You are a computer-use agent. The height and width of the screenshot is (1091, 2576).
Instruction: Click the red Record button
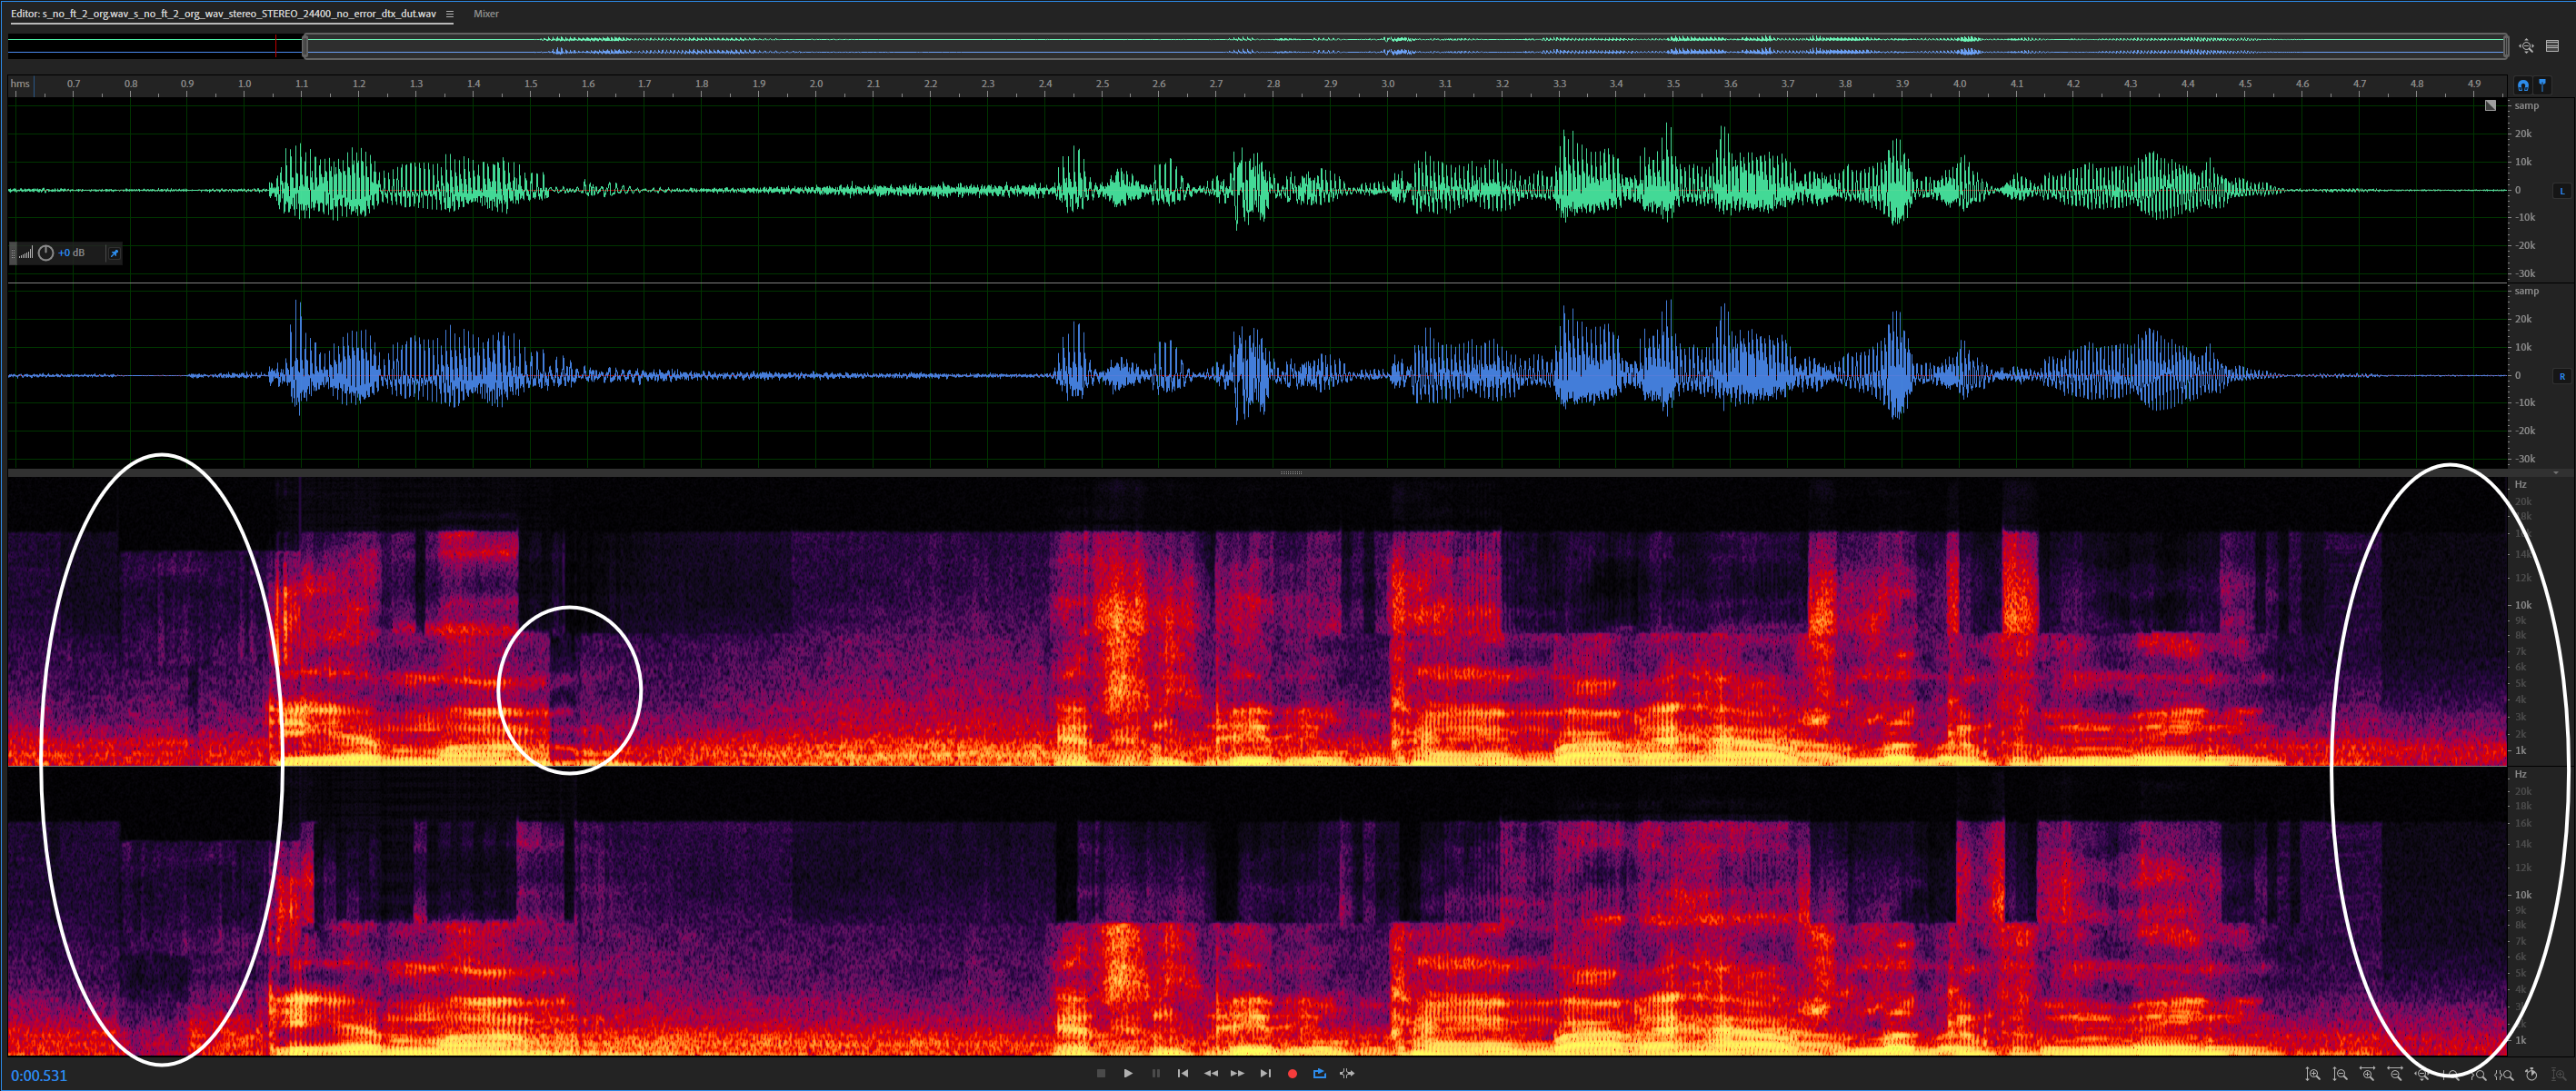click(1292, 1074)
